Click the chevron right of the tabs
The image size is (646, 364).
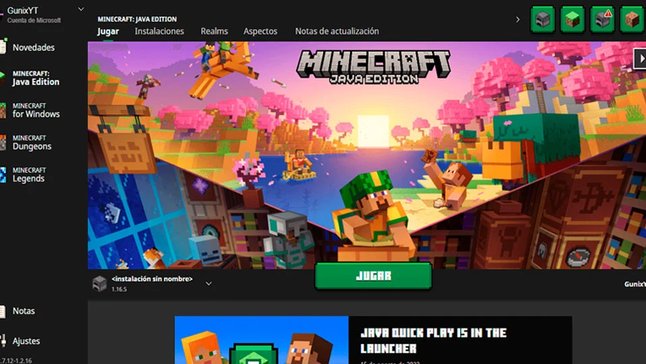coord(518,20)
